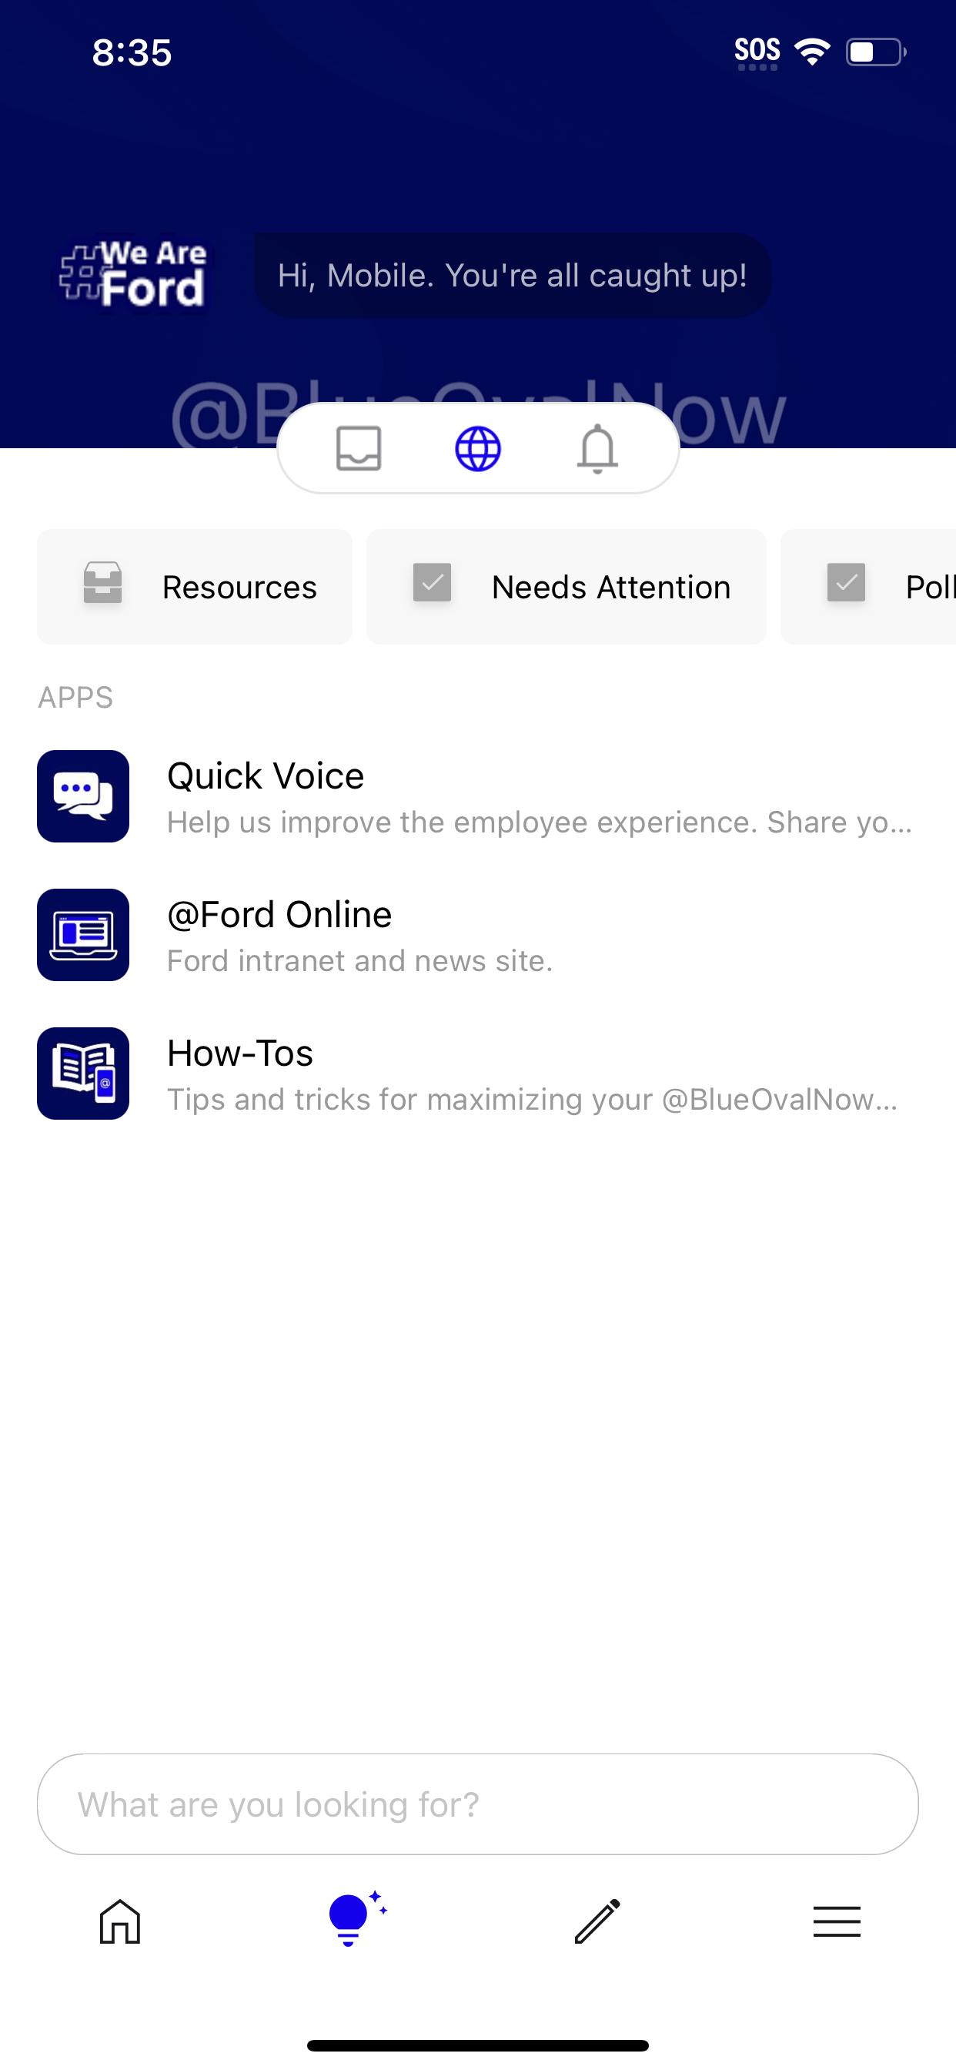This screenshot has width=956, height=2070.
Task: Tap the Needs Attention checkmark icon
Action: coord(433,583)
